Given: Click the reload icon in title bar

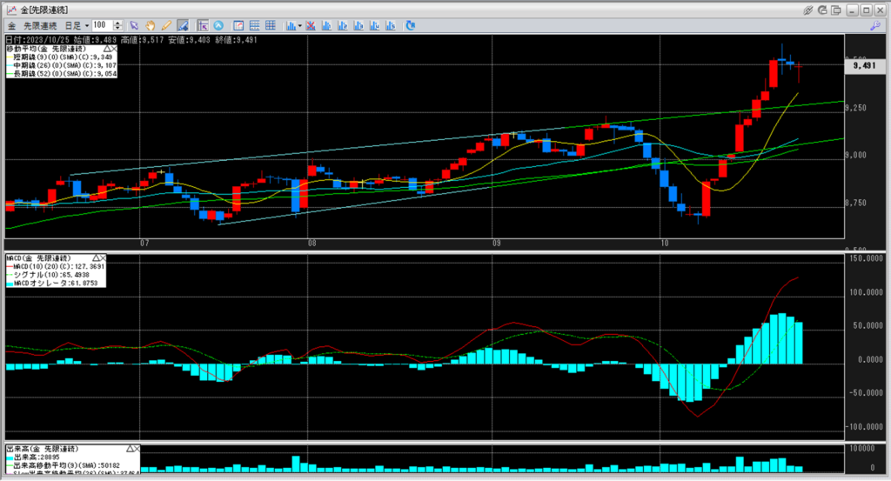Looking at the screenshot, I should point(823,9).
